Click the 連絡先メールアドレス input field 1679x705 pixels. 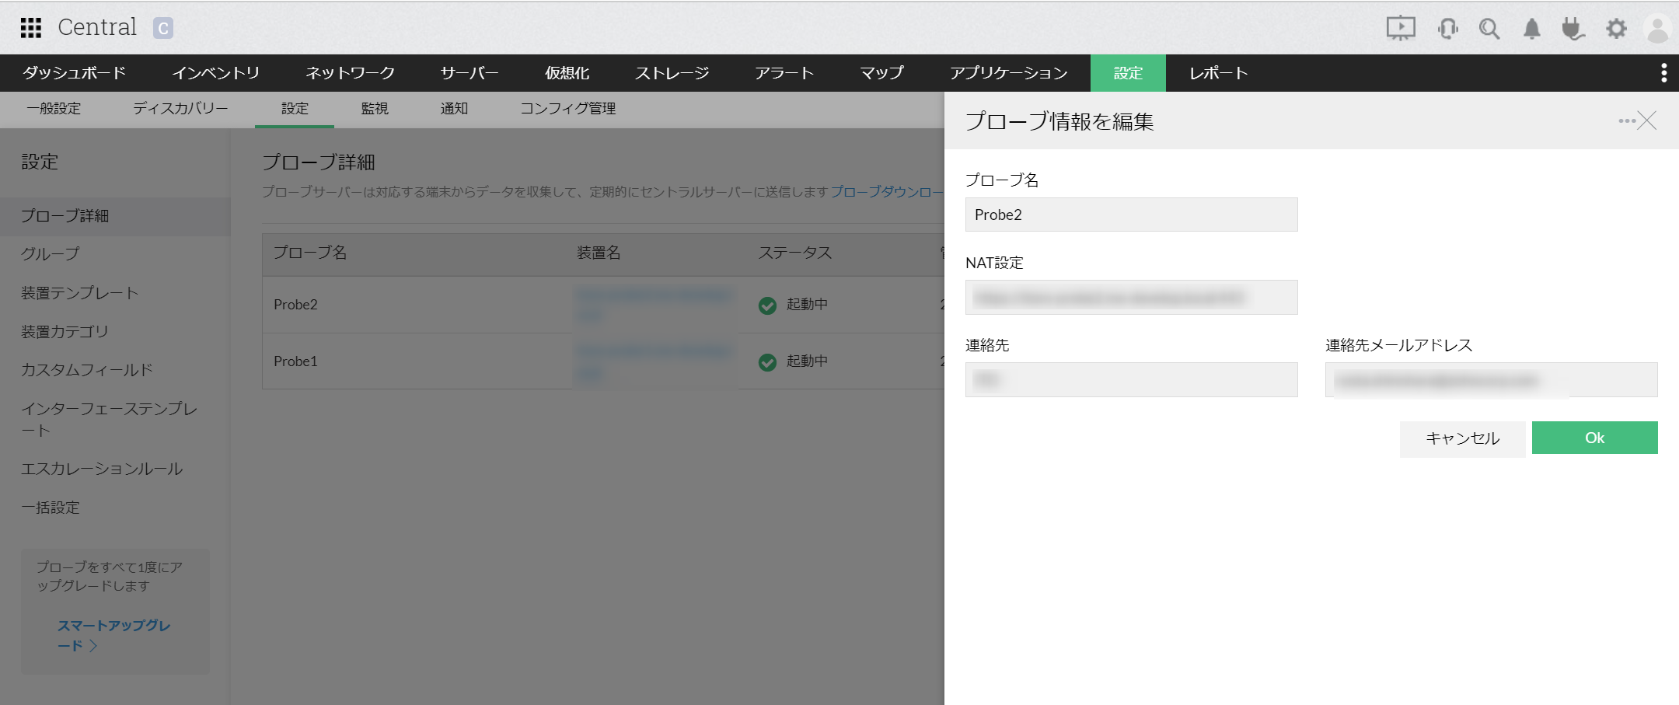[1490, 380]
